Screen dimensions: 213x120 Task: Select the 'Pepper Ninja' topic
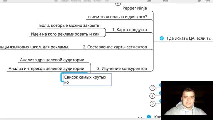134,8
